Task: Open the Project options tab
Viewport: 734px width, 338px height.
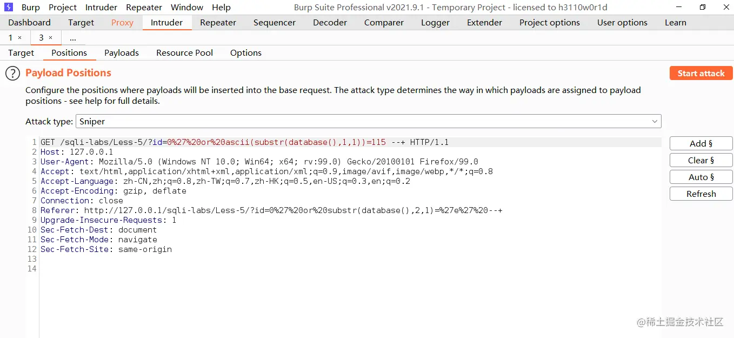Action: 550,23
